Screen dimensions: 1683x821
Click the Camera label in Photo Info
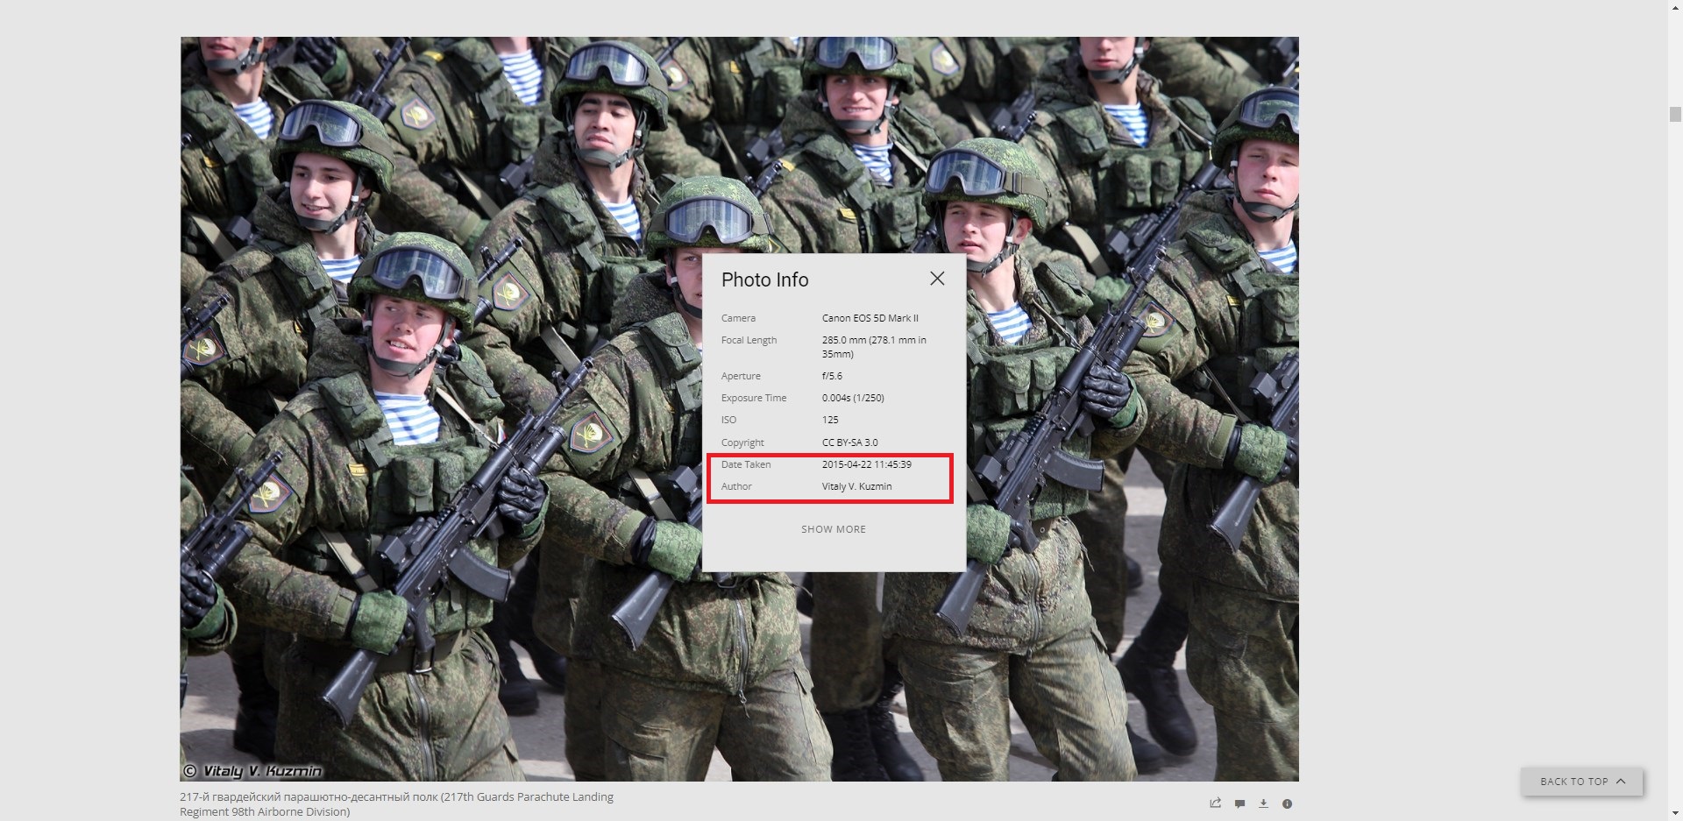point(738,318)
